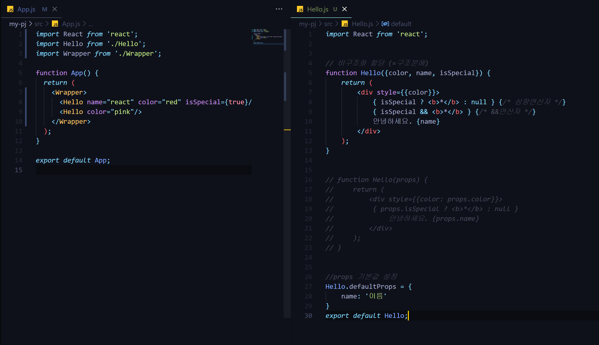Open the More Actions ellipsis menu
This screenshot has width=599, height=345.
279,9
